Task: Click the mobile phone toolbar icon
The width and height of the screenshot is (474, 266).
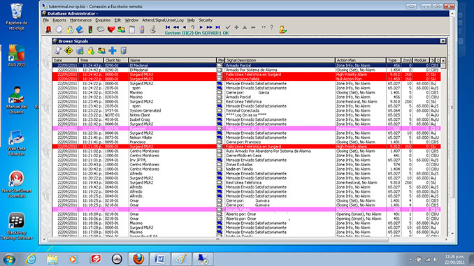Action: tap(142, 29)
